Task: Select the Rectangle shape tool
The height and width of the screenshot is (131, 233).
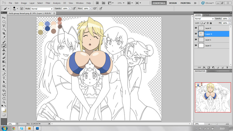Action: [x=4, y=86]
